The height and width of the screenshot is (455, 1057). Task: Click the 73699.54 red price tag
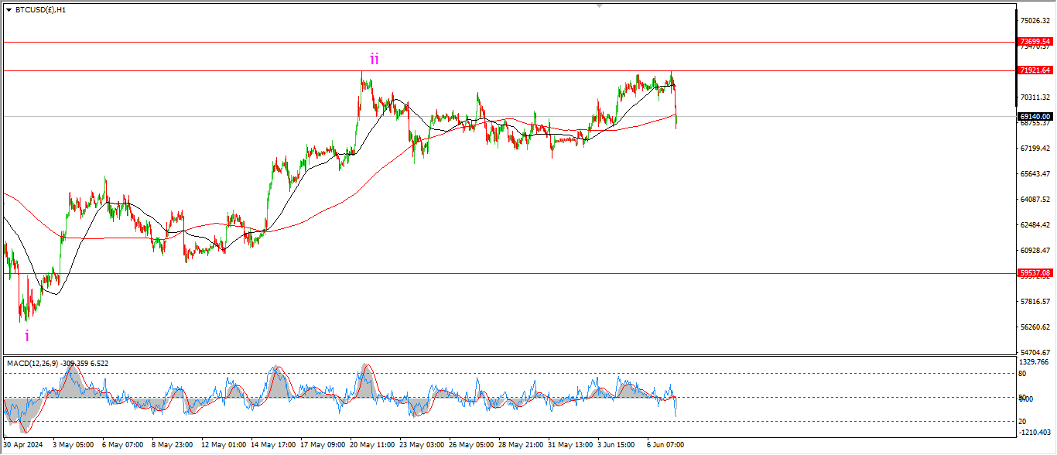pos(1035,42)
